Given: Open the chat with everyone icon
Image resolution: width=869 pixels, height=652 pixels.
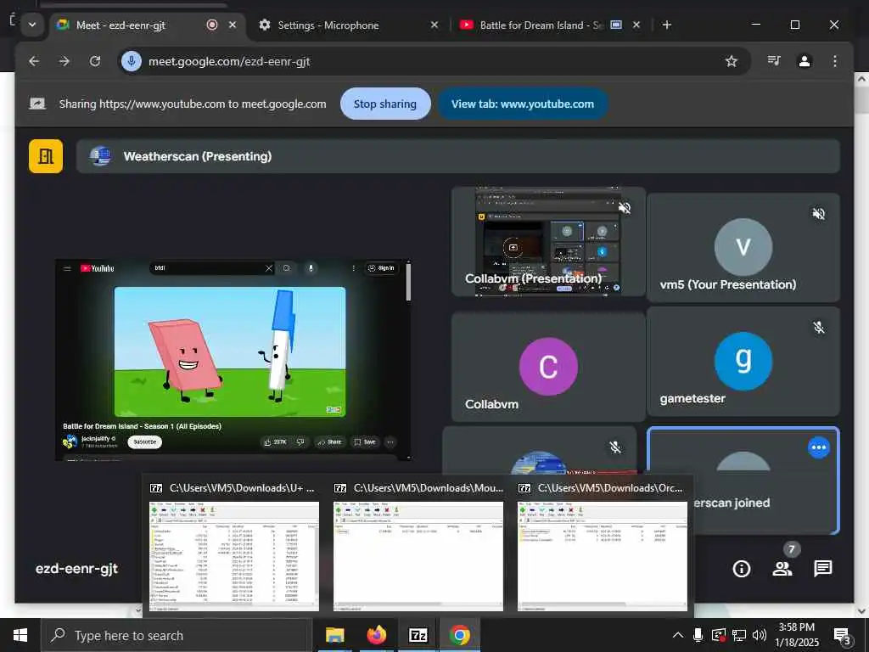Looking at the screenshot, I should coord(823,568).
